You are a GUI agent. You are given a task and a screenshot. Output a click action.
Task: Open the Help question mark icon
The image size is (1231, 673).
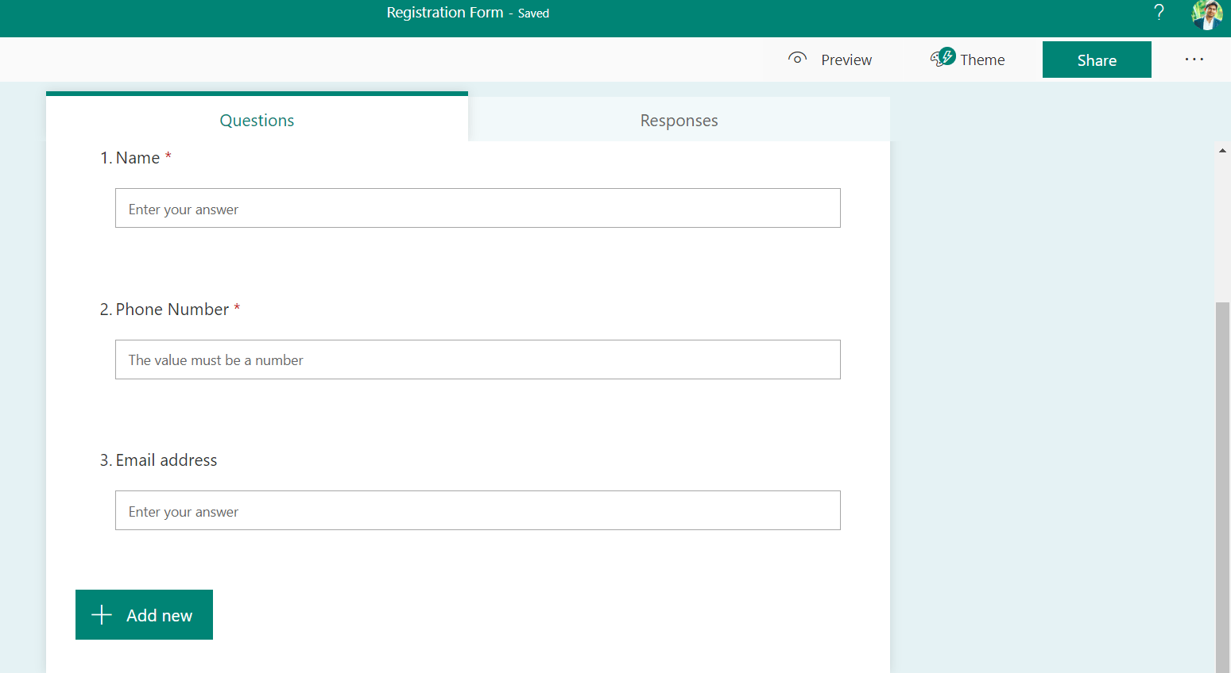[x=1159, y=12]
